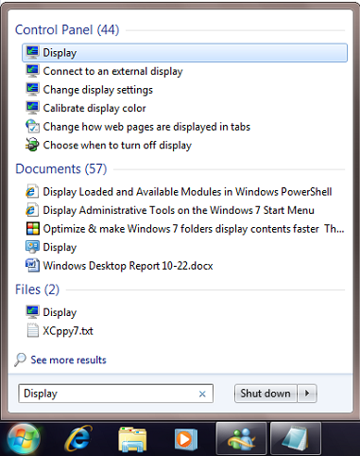Open Display under the Files group

point(60,312)
